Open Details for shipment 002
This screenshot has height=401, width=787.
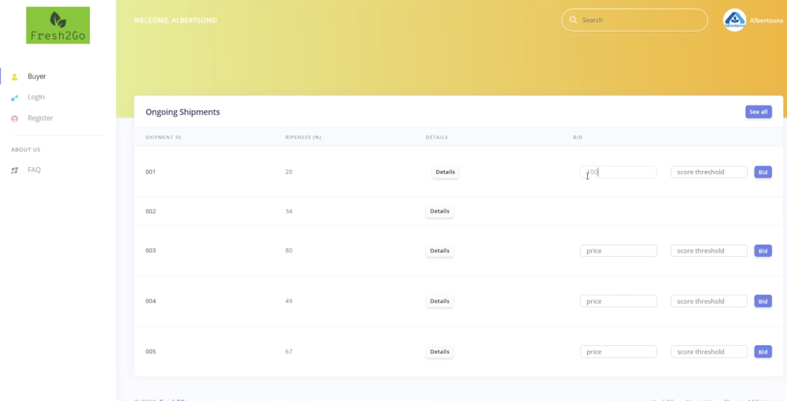pyautogui.click(x=439, y=211)
